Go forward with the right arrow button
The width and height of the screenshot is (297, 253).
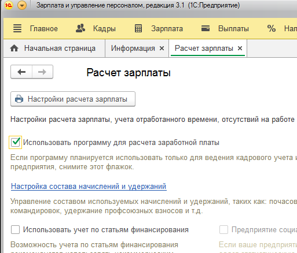42,72
